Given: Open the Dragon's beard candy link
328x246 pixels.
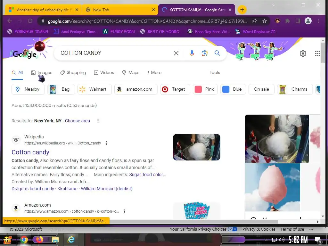Looking at the screenshot, I should click(x=33, y=189).
